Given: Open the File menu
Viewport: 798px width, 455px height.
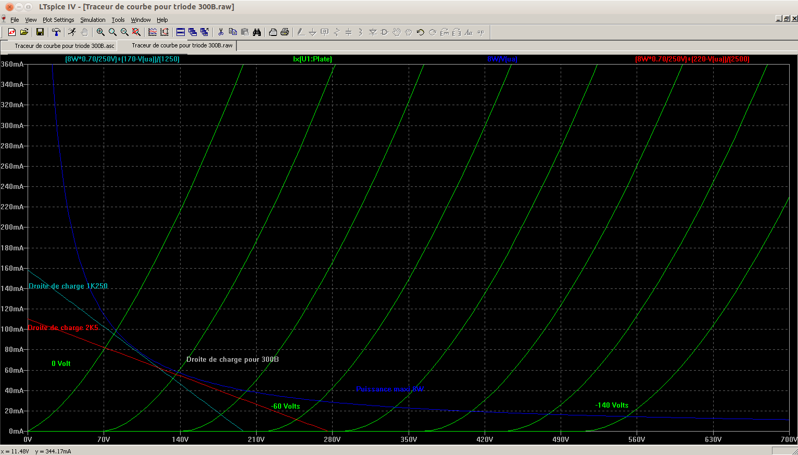Looking at the screenshot, I should point(15,20).
